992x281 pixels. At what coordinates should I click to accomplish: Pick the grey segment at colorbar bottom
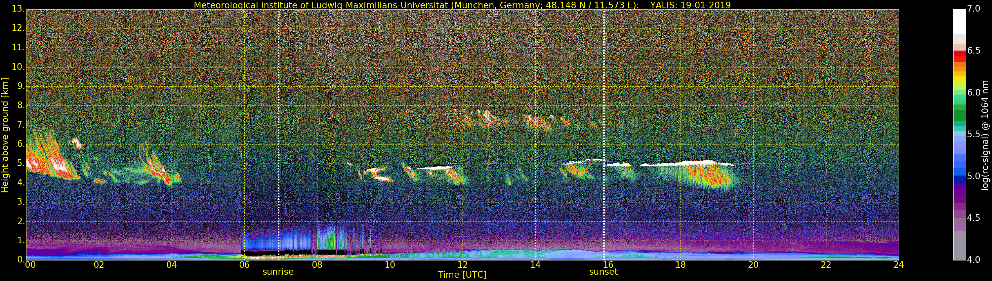coord(959,245)
